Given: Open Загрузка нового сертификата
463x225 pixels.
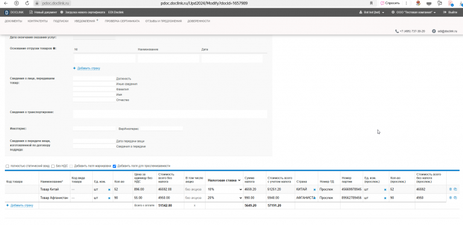Looking at the screenshot, I should coord(83,13).
